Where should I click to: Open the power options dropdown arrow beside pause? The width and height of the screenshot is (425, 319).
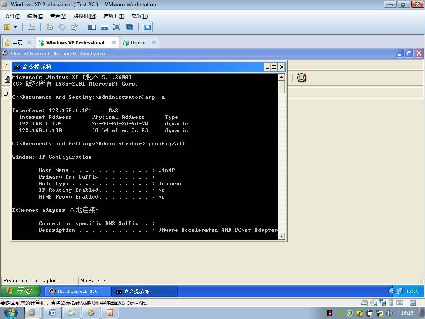pyautogui.click(x=15, y=27)
